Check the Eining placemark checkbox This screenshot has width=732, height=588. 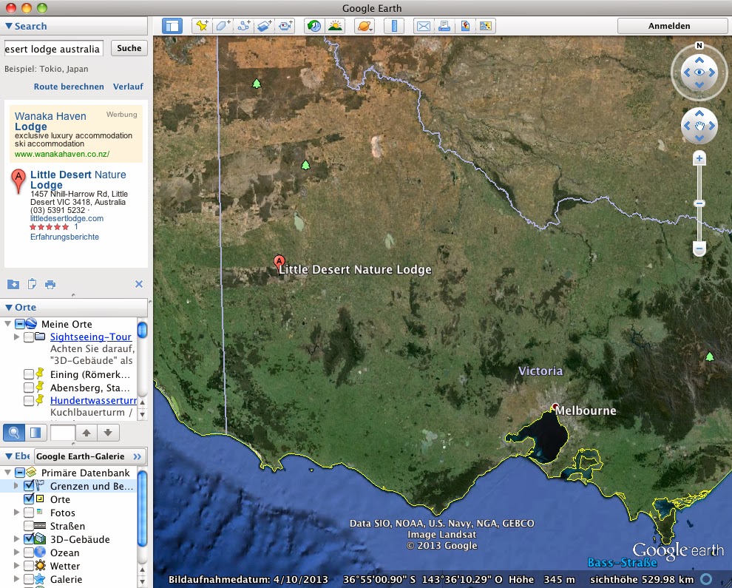pyautogui.click(x=29, y=374)
